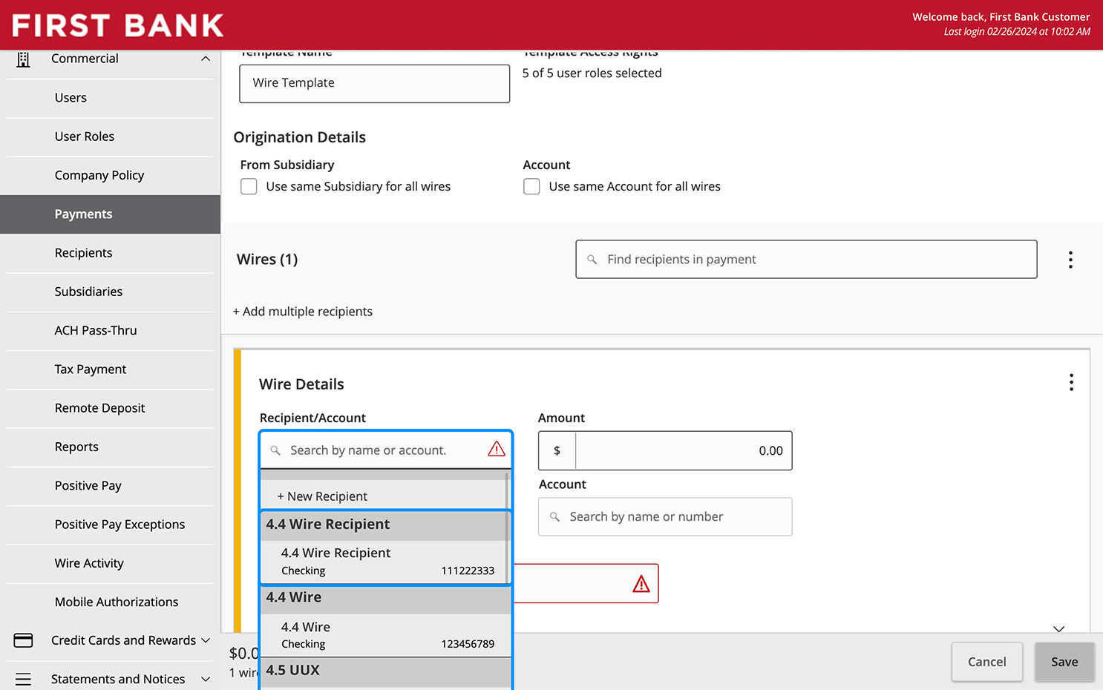Open the Wire Details three-dot menu
This screenshot has height=690, width=1103.
point(1071,382)
